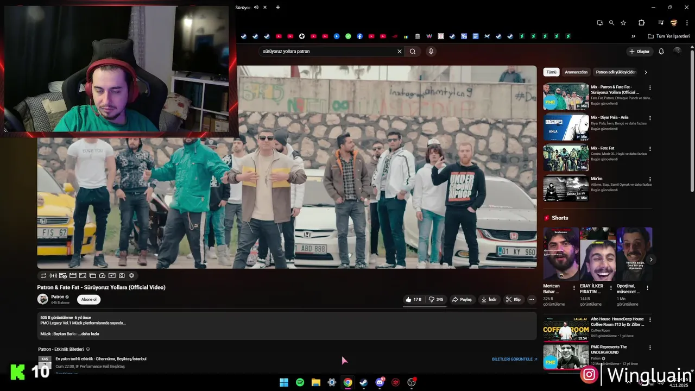Click the Oluştur create button
The width and height of the screenshot is (695, 391).
tap(639, 52)
